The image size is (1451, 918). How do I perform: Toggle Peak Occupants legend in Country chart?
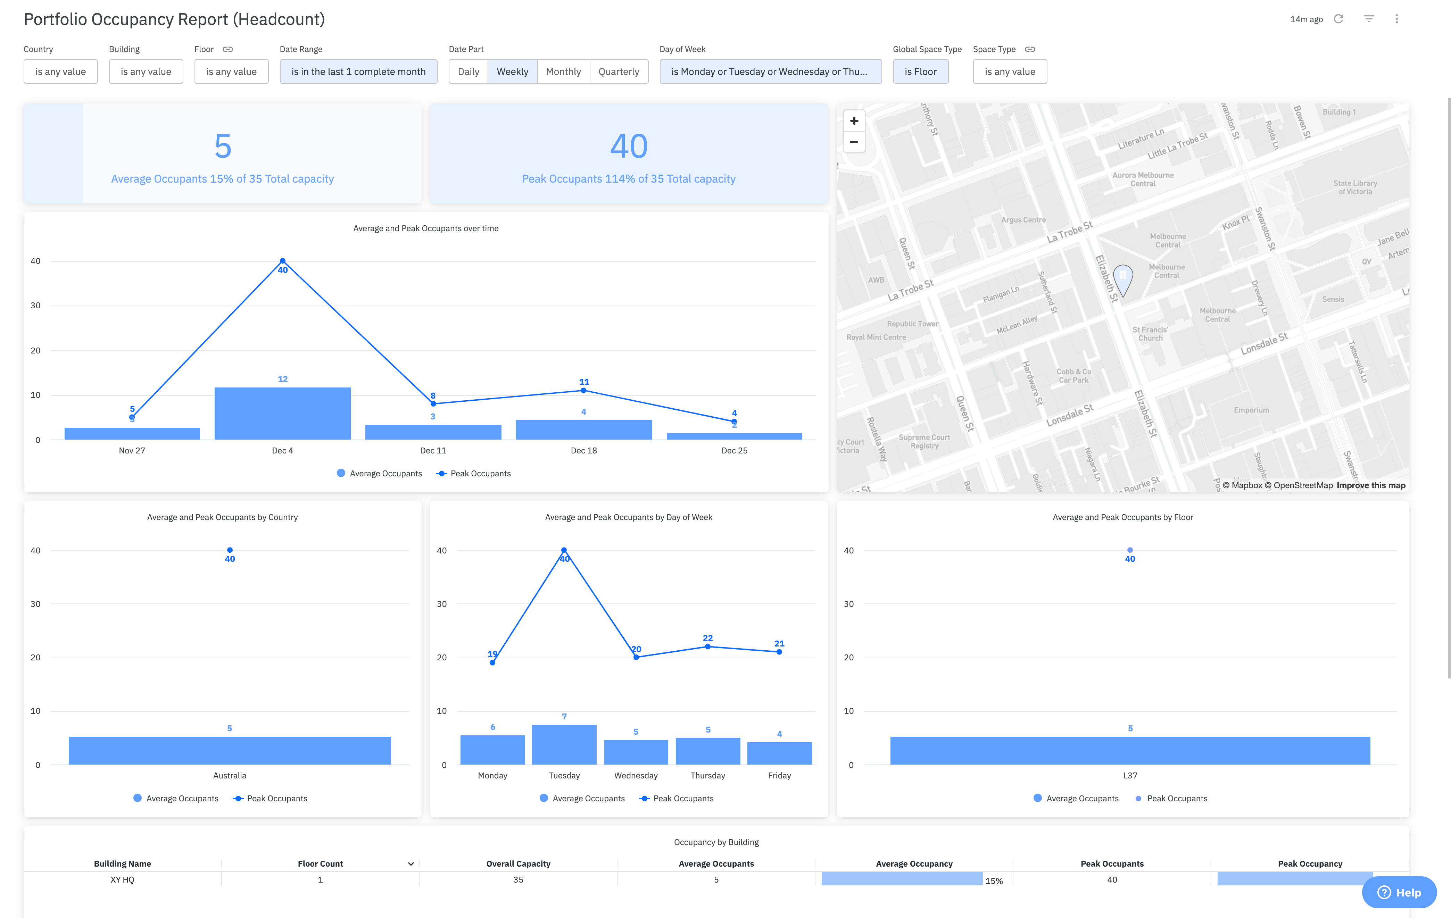click(x=270, y=798)
